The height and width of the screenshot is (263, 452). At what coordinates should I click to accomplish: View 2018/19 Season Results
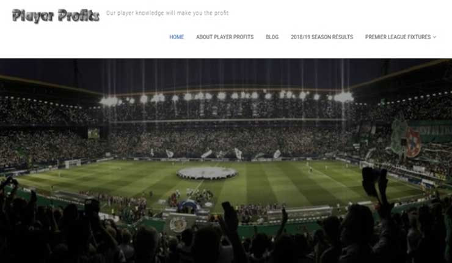pyautogui.click(x=322, y=37)
